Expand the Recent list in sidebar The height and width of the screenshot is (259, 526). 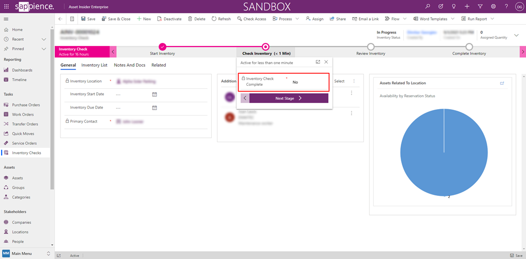coord(44,39)
